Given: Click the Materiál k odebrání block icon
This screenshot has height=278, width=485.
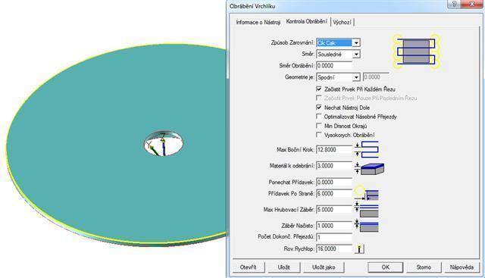Looking at the screenshot, I should pyautogui.click(x=369, y=168).
